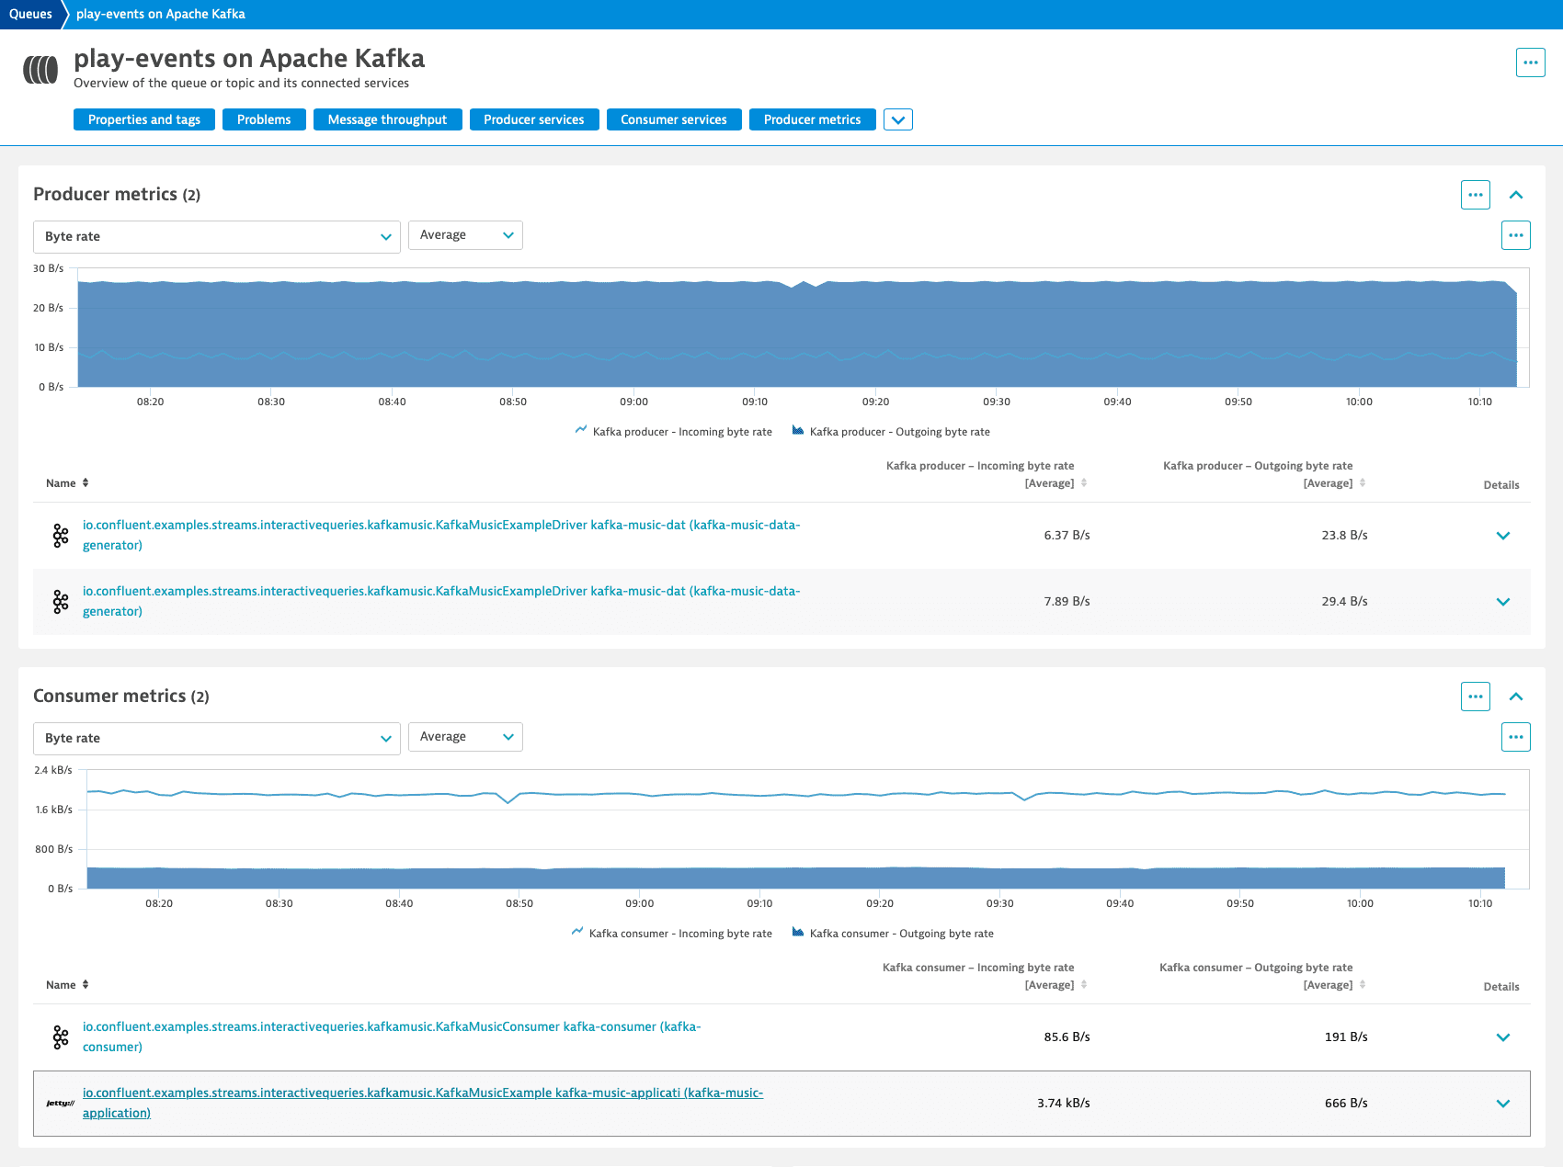Toggle Kafka producer Incoming byte rate legend
Image resolution: width=1563 pixels, height=1167 pixels.
point(674,432)
